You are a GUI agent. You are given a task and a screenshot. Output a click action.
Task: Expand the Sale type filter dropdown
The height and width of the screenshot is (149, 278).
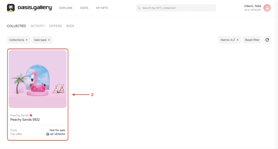42,40
